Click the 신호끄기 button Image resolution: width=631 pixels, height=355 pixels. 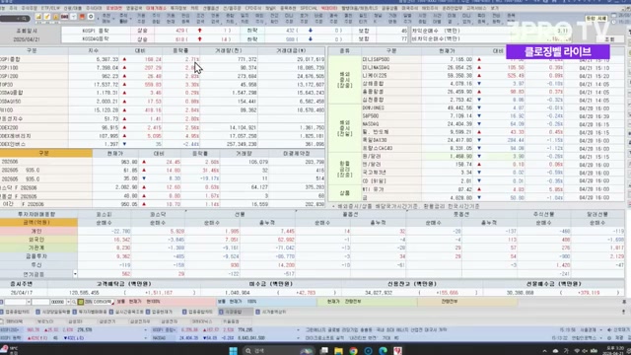click(x=619, y=330)
